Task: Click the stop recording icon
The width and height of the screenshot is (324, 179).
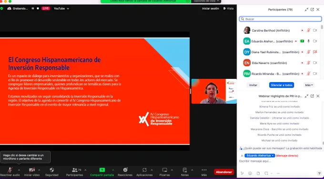Action: (38, 9)
